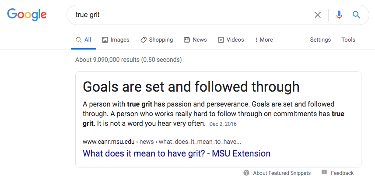375x185 pixels.
Task: Click the Feedback flag icon
Action: point(324,173)
